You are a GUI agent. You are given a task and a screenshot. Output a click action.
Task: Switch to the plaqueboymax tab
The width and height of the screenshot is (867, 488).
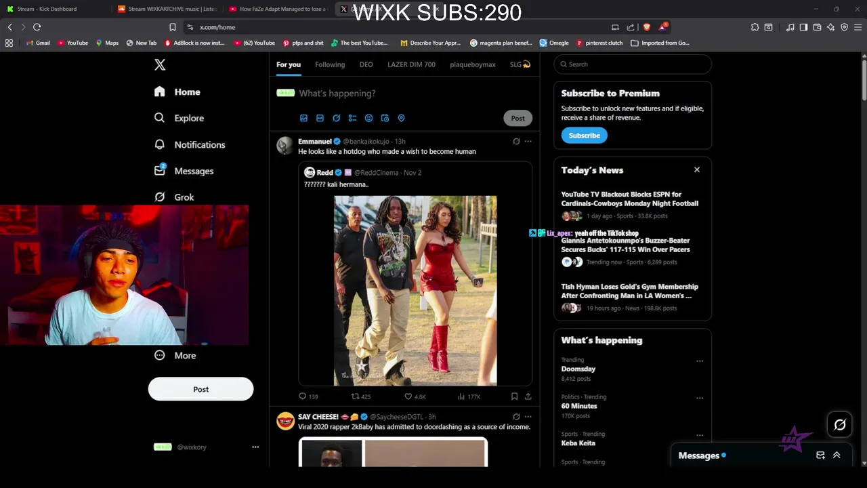473,64
